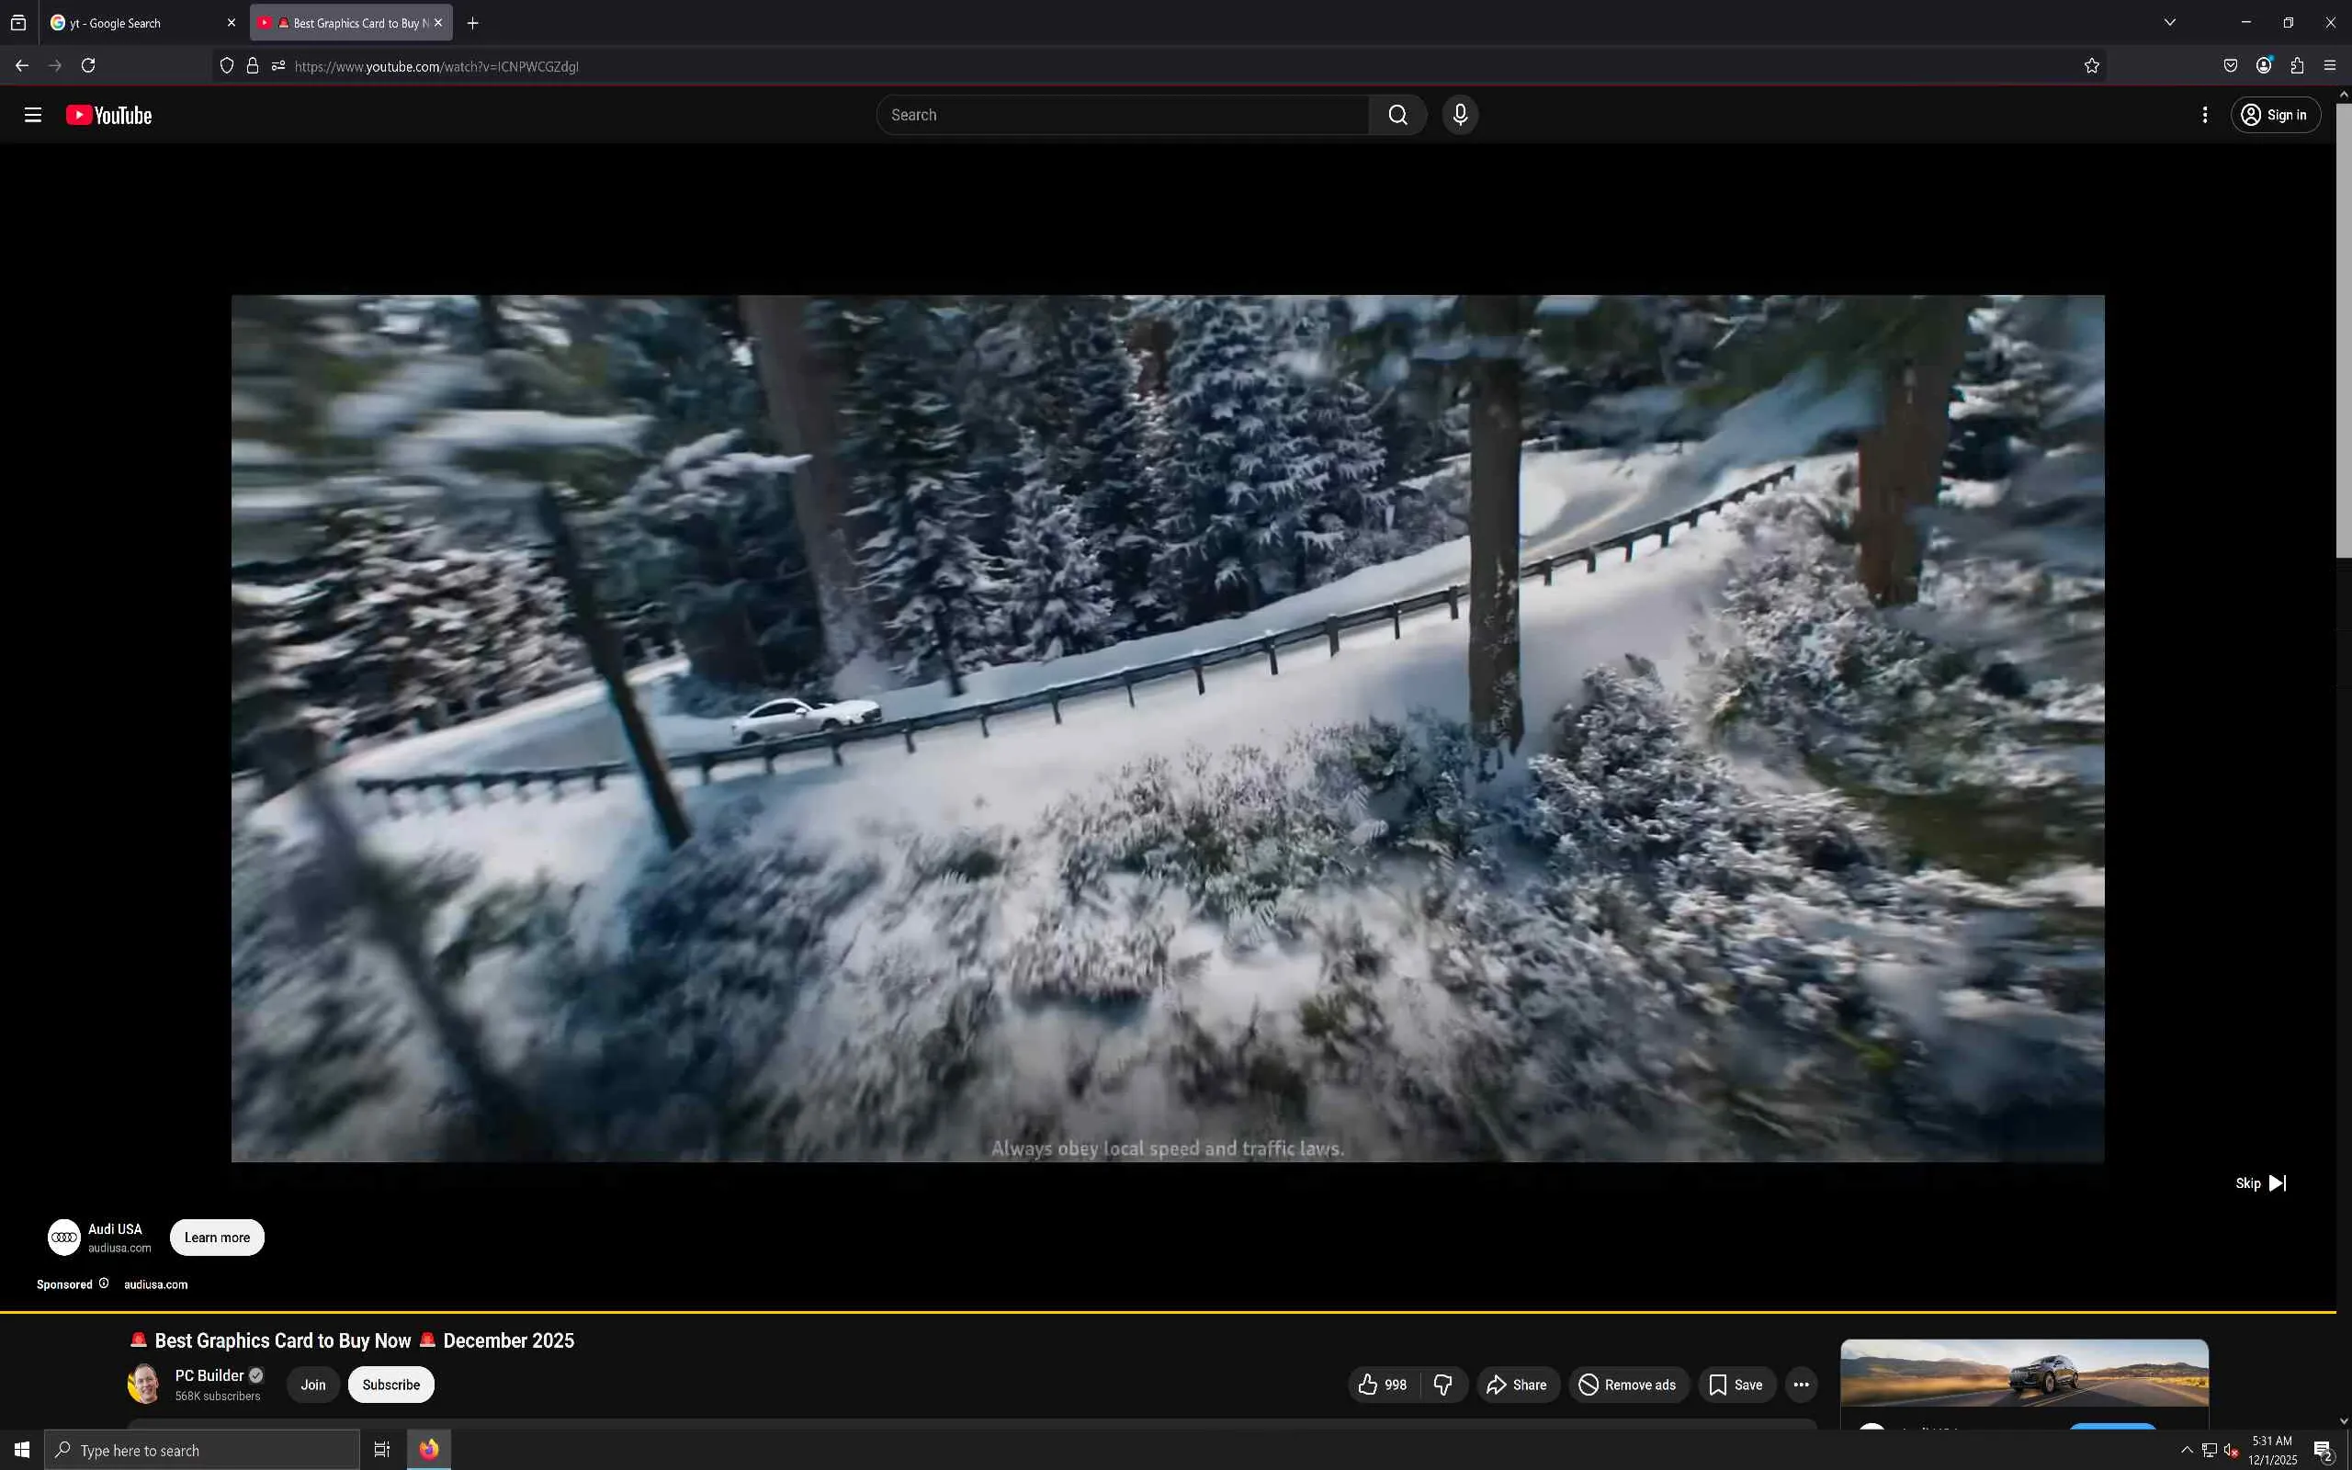Start voice search with microphone icon
This screenshot has width=2352, height=1470.
(x=1460, y=115)
